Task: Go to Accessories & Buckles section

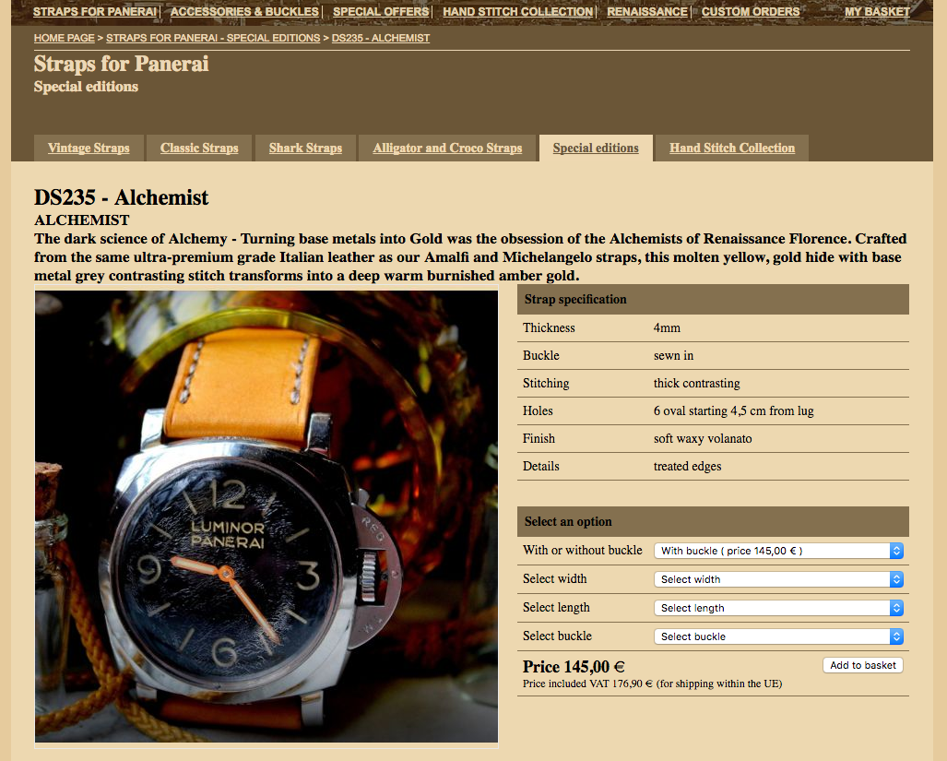Action: 244,12
